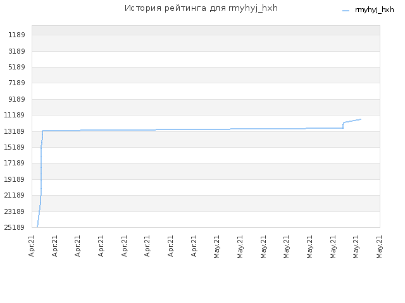Click the last May.21 x-axis label
Screen dimensions: 405x303
tap(379, 247)
